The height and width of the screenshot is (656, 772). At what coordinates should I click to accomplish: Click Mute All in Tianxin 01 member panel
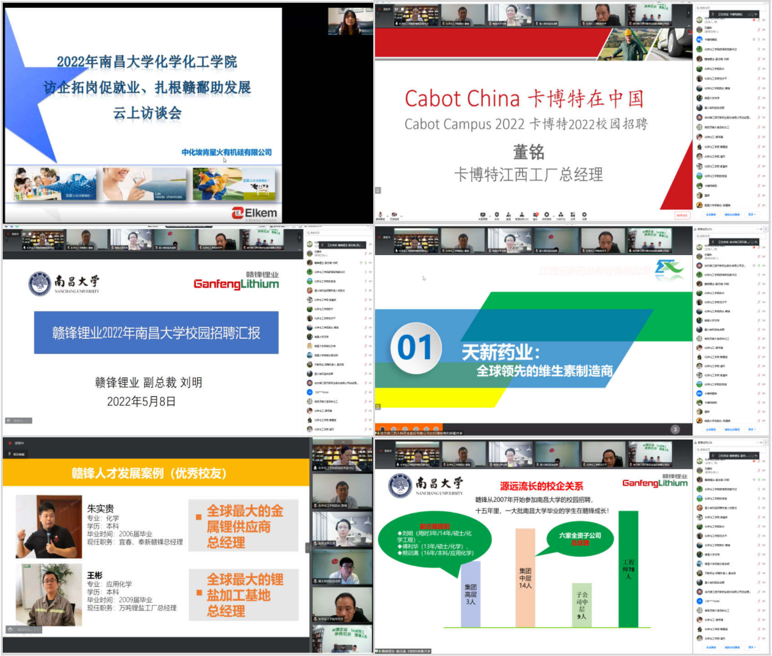click(710, 429)
